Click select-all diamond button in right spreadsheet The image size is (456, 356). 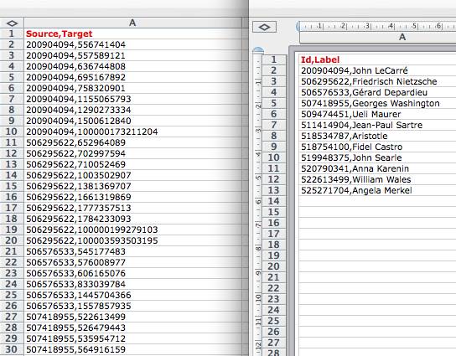pos(264,27)
